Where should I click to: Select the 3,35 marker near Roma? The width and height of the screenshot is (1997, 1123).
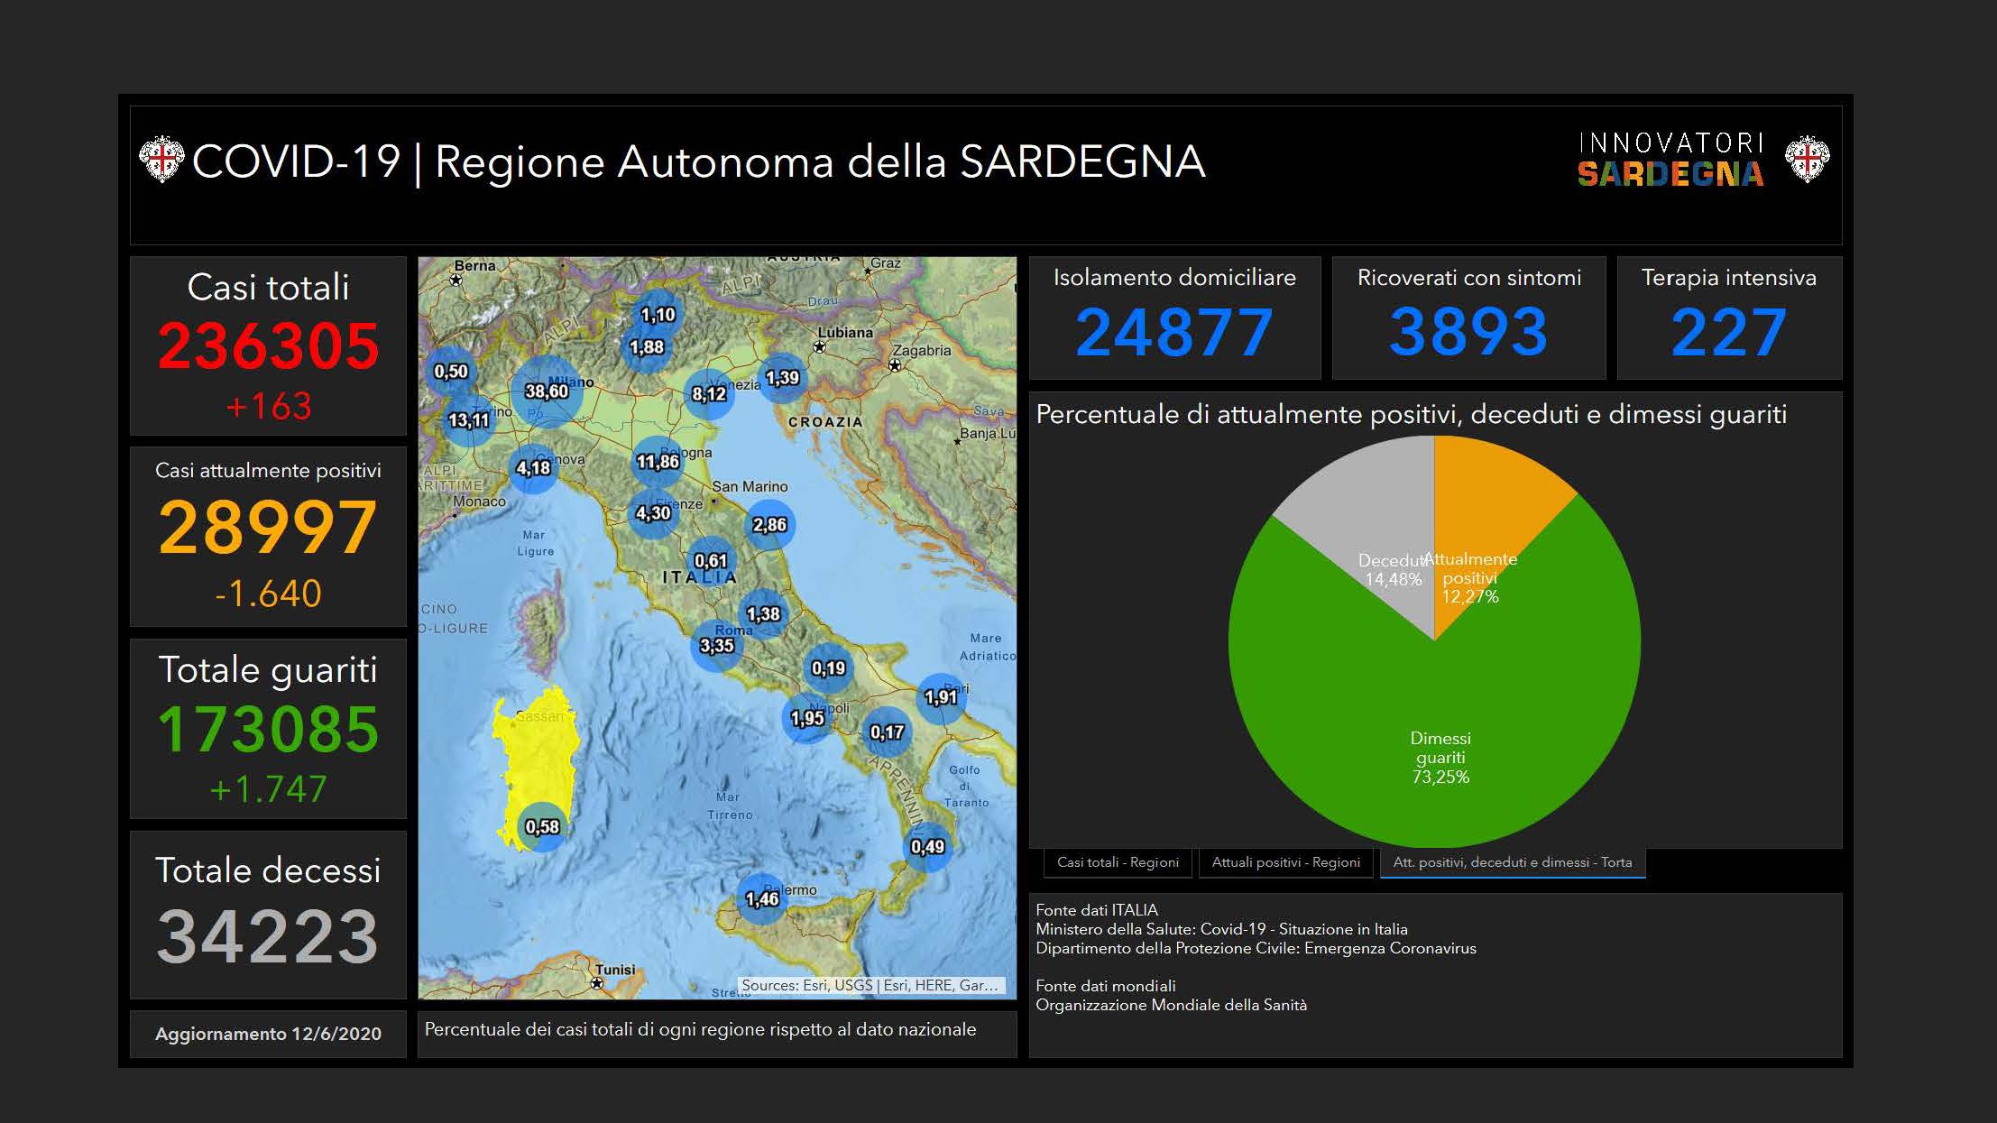(717, 645)
